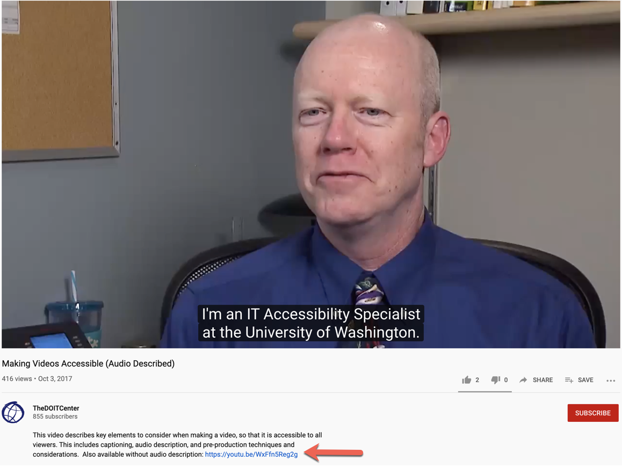This screenshot has width=622, height=467.
Task: Click the dislike count number 0
Action: tap(506, 380)
